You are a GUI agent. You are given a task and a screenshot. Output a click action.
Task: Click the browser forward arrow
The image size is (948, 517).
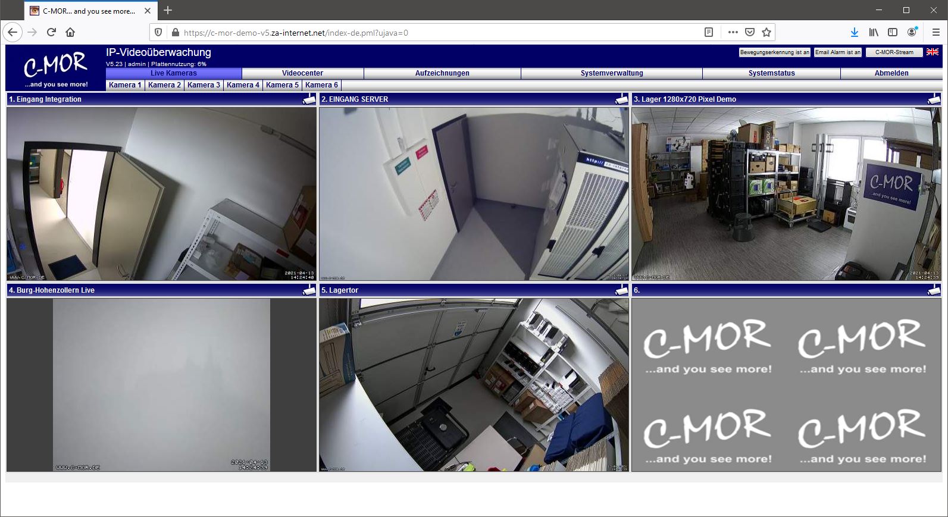click(32, 32)
